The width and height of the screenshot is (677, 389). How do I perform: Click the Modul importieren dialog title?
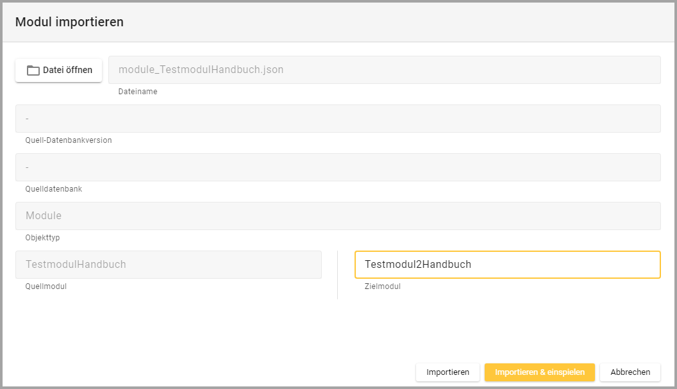(x=69, y=22)
